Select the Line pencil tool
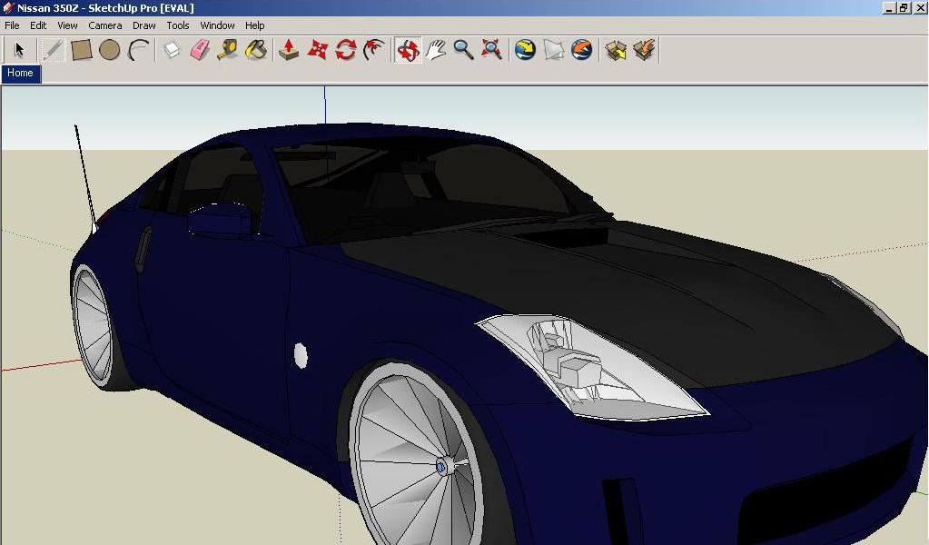 (52, 50)
